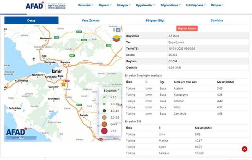
Task: Click the Torbalı label on map
Action: click(x=84, y=115)
